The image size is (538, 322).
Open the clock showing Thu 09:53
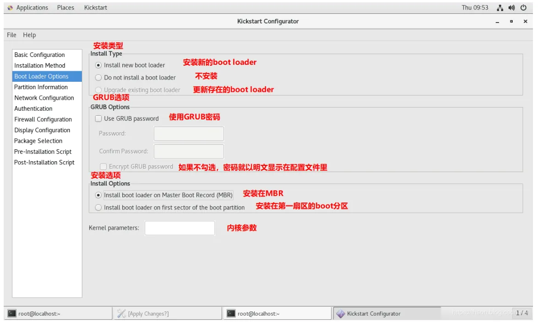(475, 7)
